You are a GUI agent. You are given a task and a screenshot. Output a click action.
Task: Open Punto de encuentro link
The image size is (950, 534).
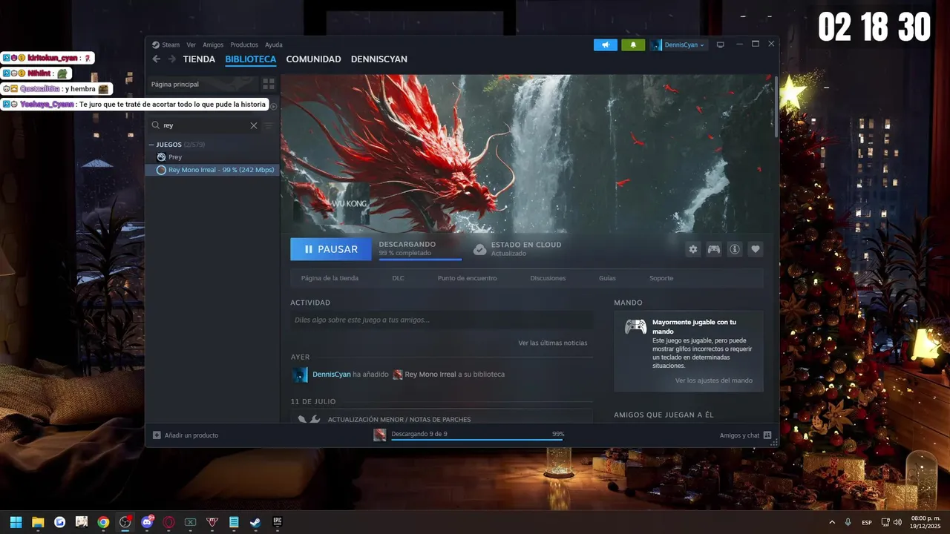pyautogui.click(x=467, y=278)
